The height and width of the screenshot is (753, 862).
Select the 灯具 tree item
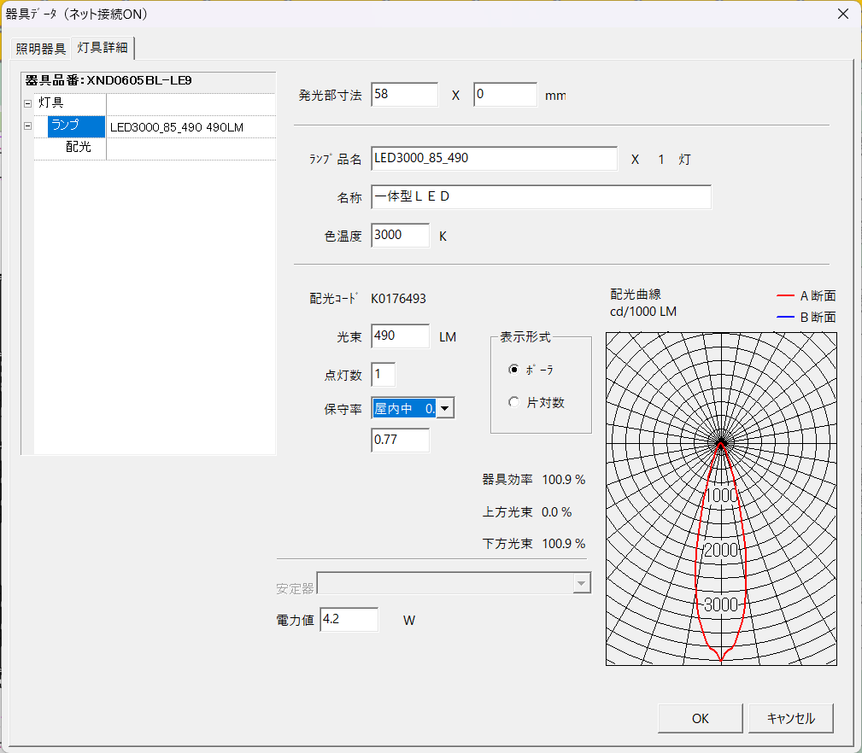[x=51, y=102]
